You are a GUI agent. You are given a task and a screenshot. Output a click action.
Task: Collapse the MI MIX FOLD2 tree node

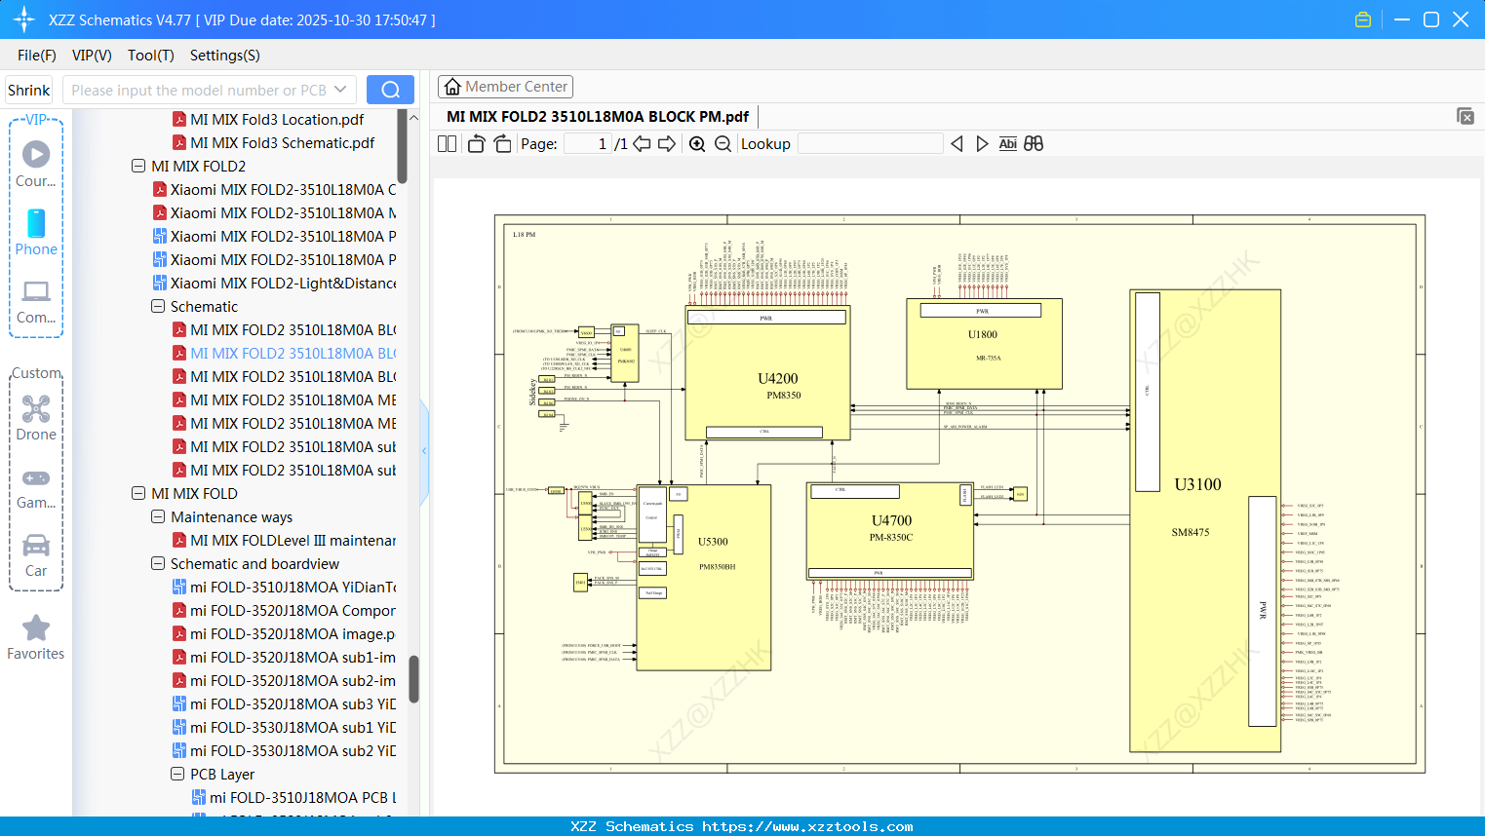point(138,167)
